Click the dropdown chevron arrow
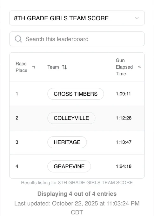 pyautogui.click(x=137, y=18)
